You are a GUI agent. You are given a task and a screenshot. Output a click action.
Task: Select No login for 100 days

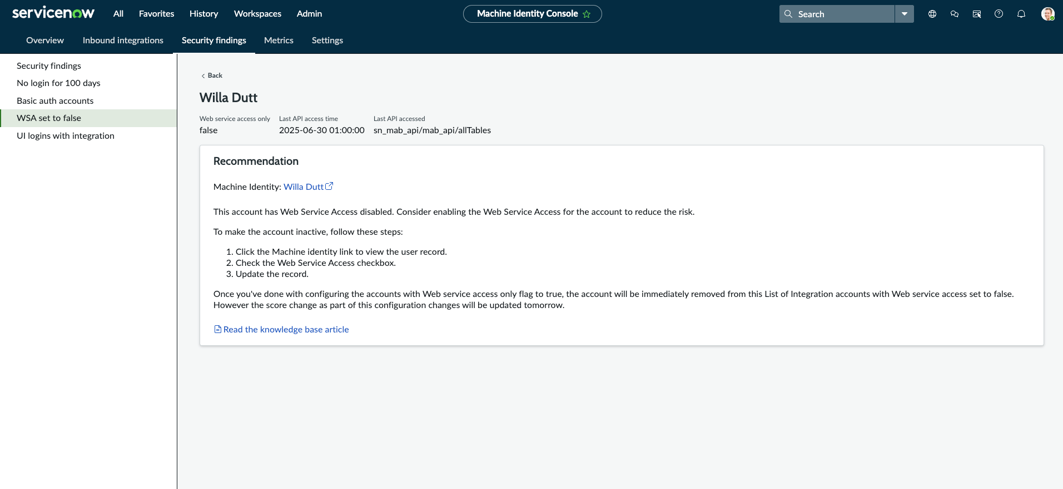point(88,83)
